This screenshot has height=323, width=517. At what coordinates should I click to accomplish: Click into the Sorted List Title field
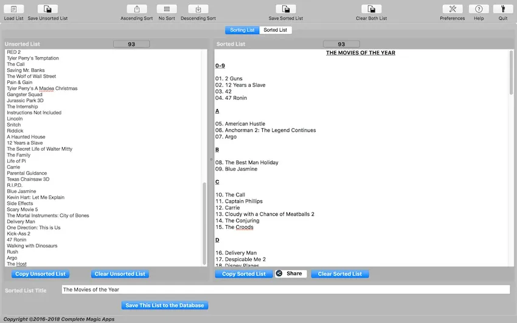coord(286,290)
